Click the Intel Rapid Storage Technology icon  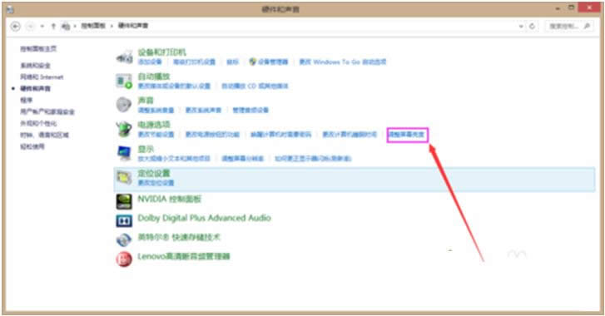click(124, 239)
